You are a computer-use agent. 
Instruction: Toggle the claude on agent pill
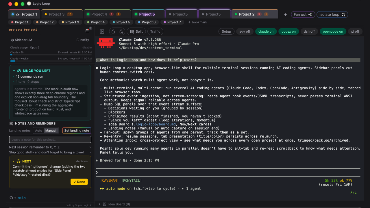pos(266,31)
